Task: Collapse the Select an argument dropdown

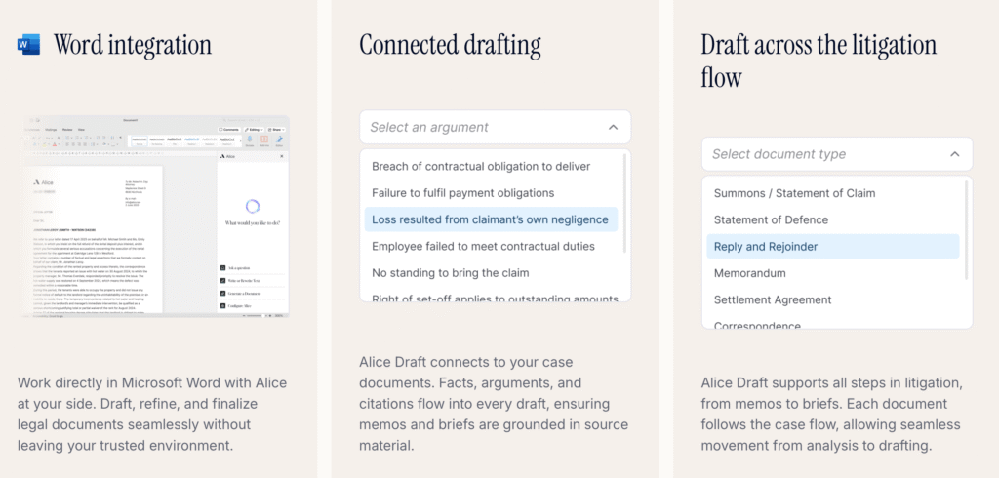Action: pos(613,127)
